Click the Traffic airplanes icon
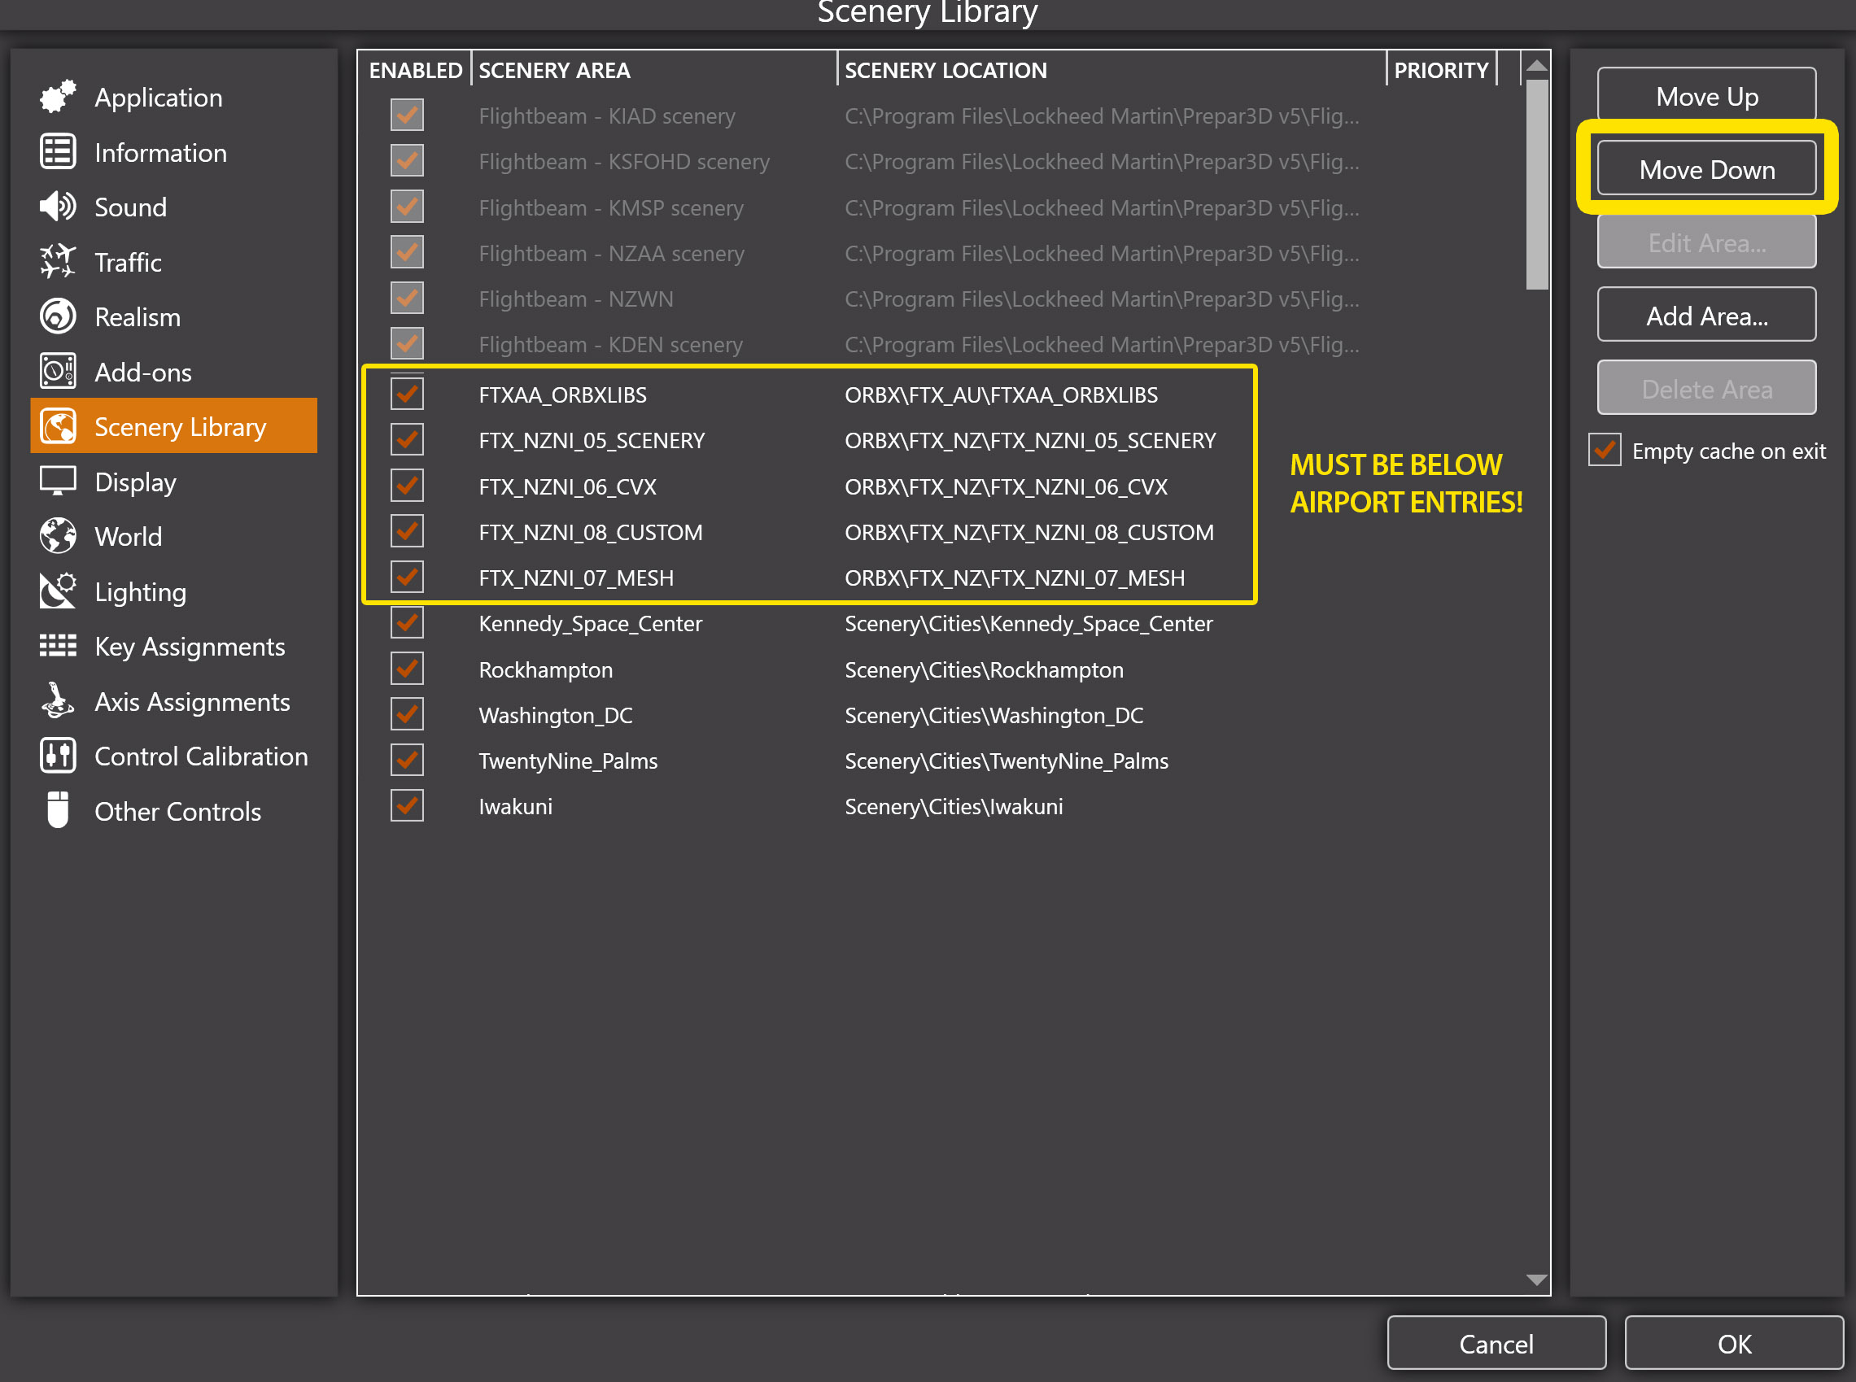The image size is (1856, 1382). click(58, 262)
